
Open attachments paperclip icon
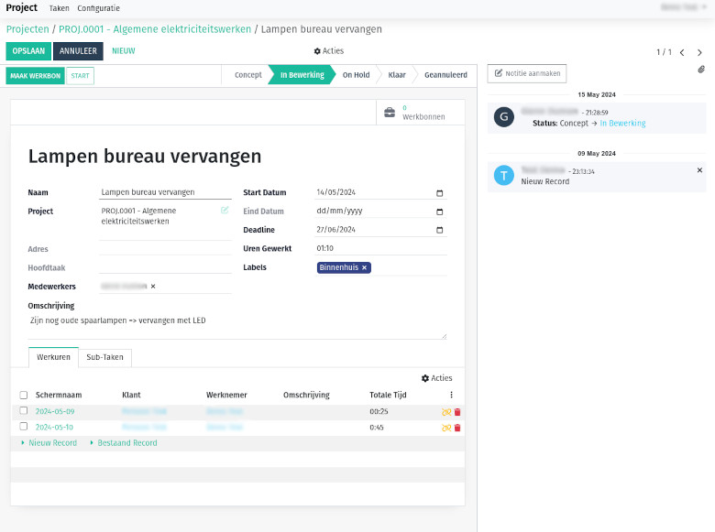(701, 70)
